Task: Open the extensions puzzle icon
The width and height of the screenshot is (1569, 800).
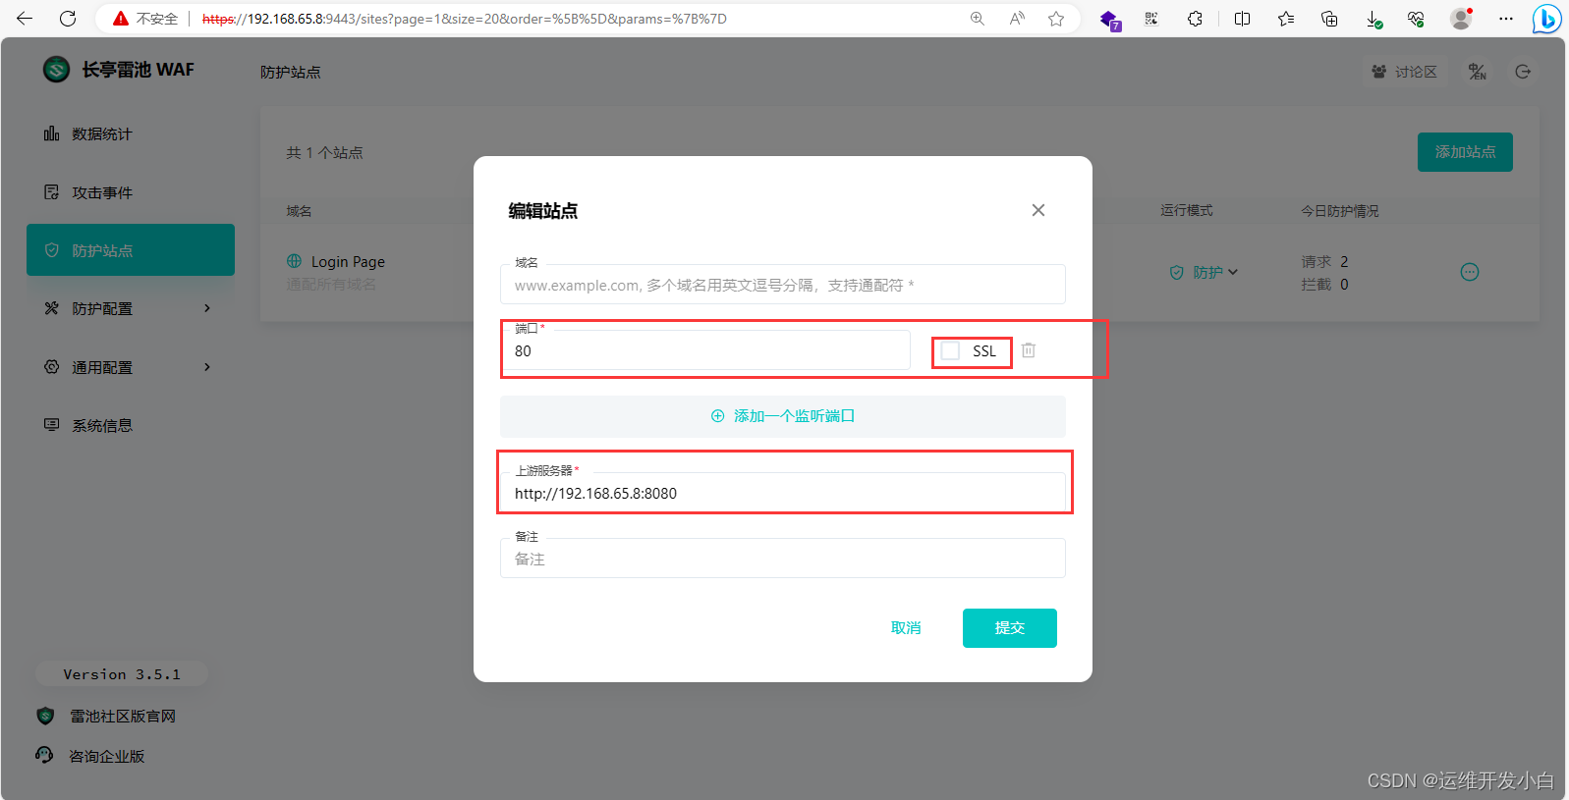Action: pos(1195,19)
